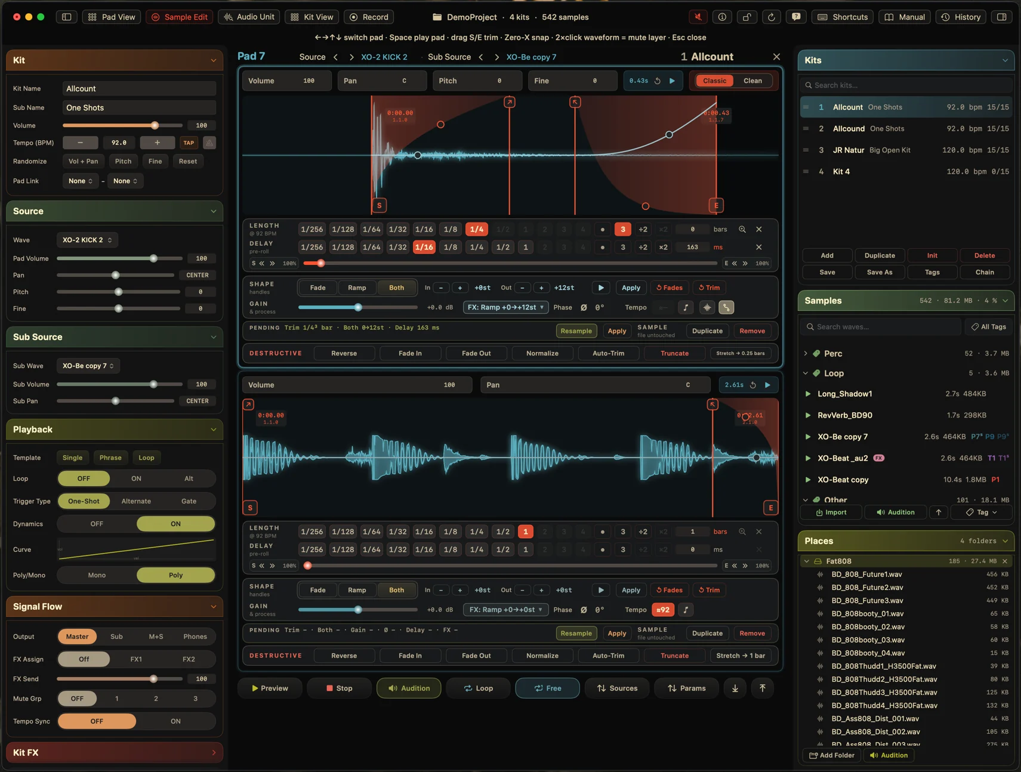Open the info icon in top toolbar

coord(722,17)
